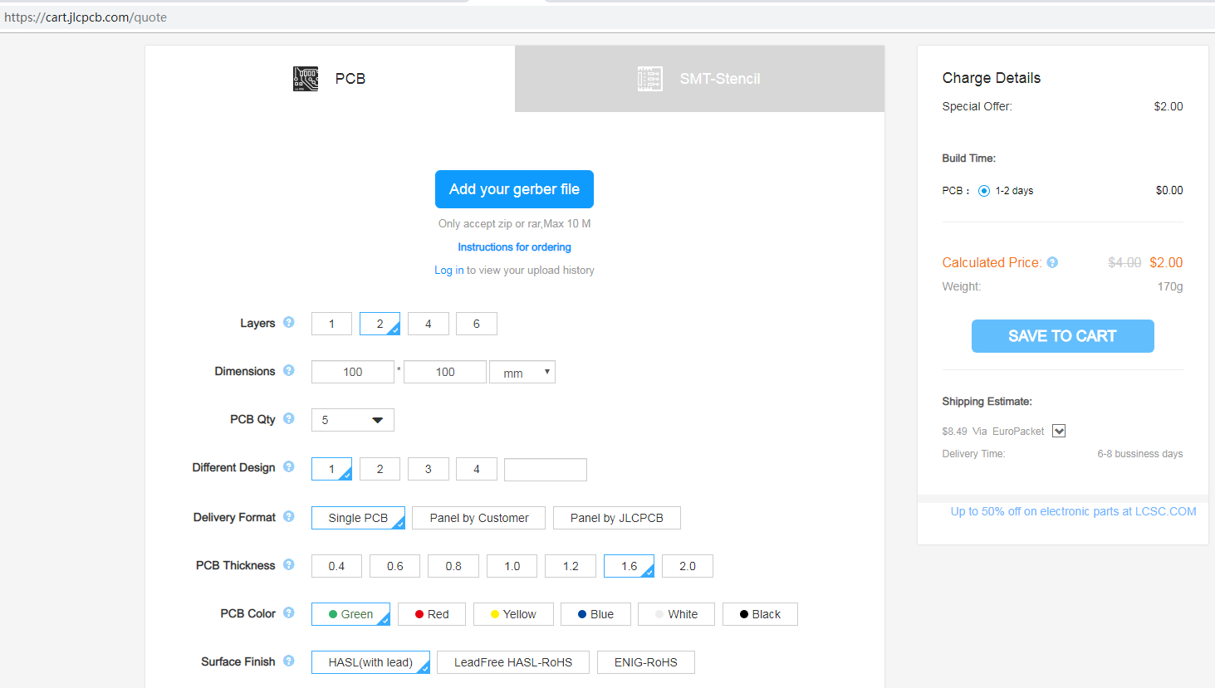Click the first Dimensions input field
This screenshot has height=688, width=1215.
[x=353, y=372]
